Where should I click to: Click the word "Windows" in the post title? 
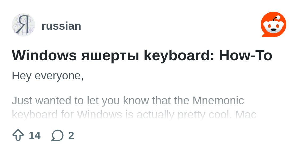coord(44,56)
